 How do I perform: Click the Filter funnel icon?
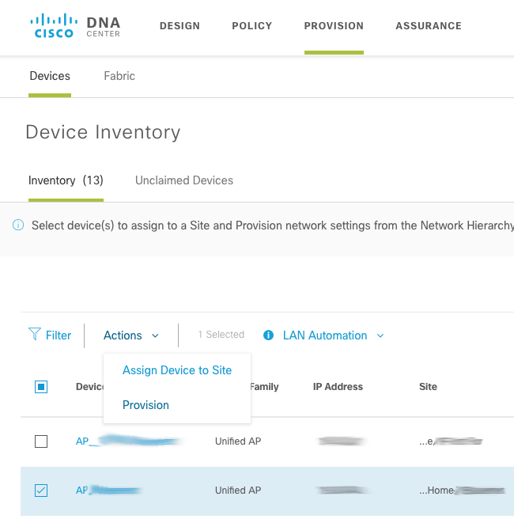[35, 335]
